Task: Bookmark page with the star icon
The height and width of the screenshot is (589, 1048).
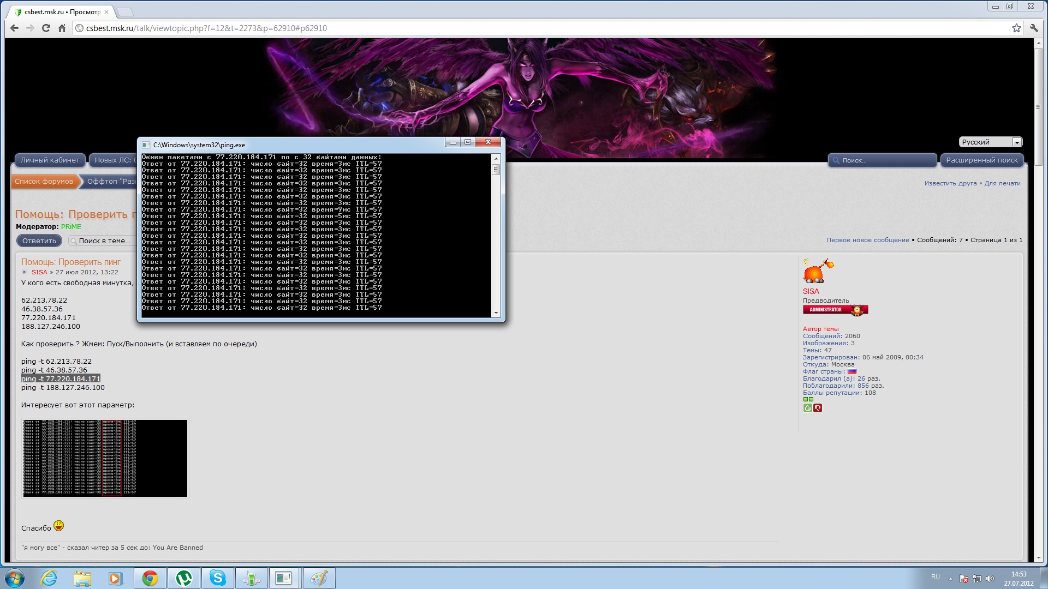Action: click(x=1016, y=28)
